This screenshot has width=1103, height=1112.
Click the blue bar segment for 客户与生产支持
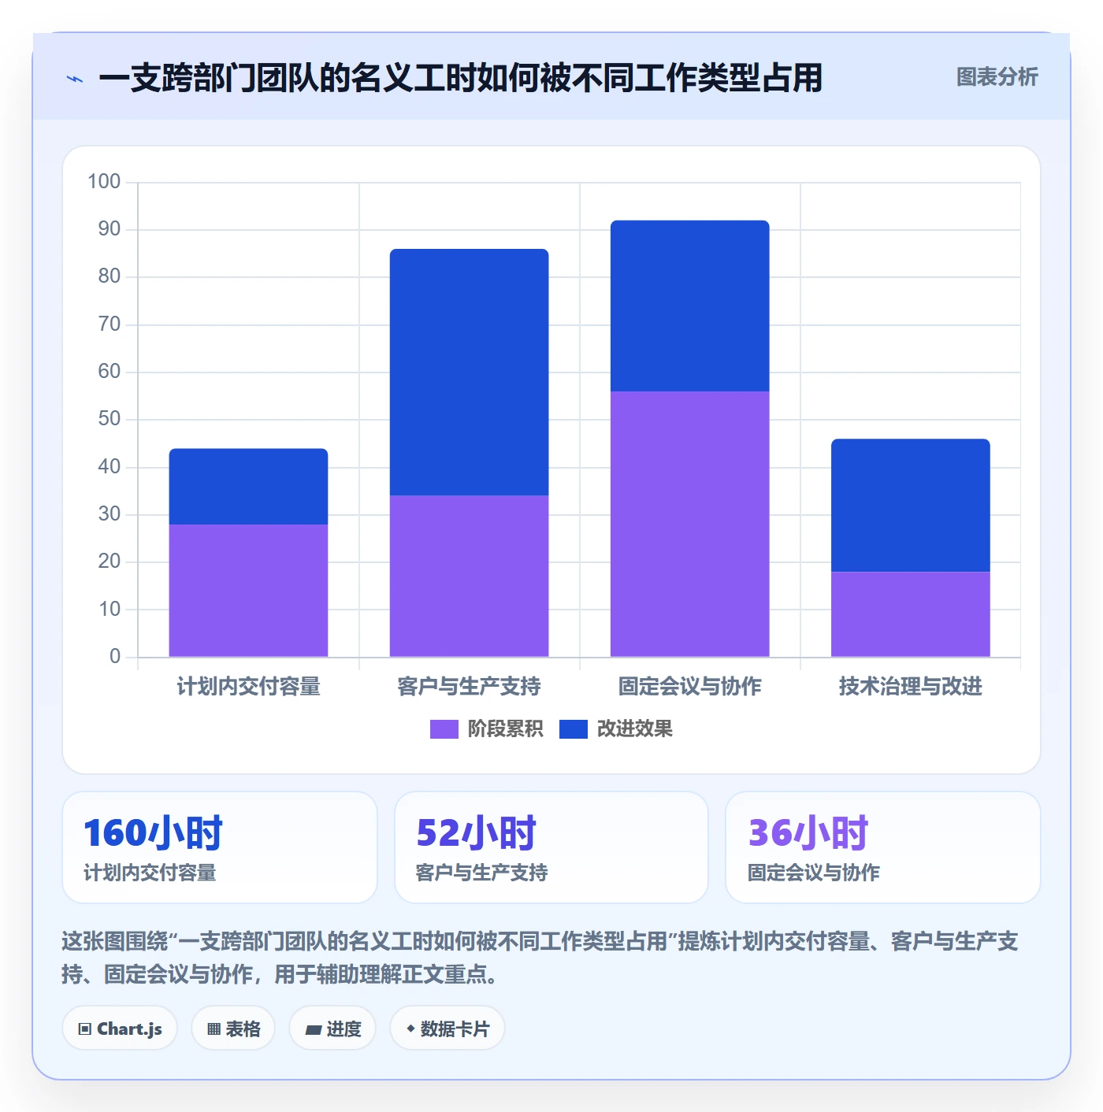coord(469,373)
